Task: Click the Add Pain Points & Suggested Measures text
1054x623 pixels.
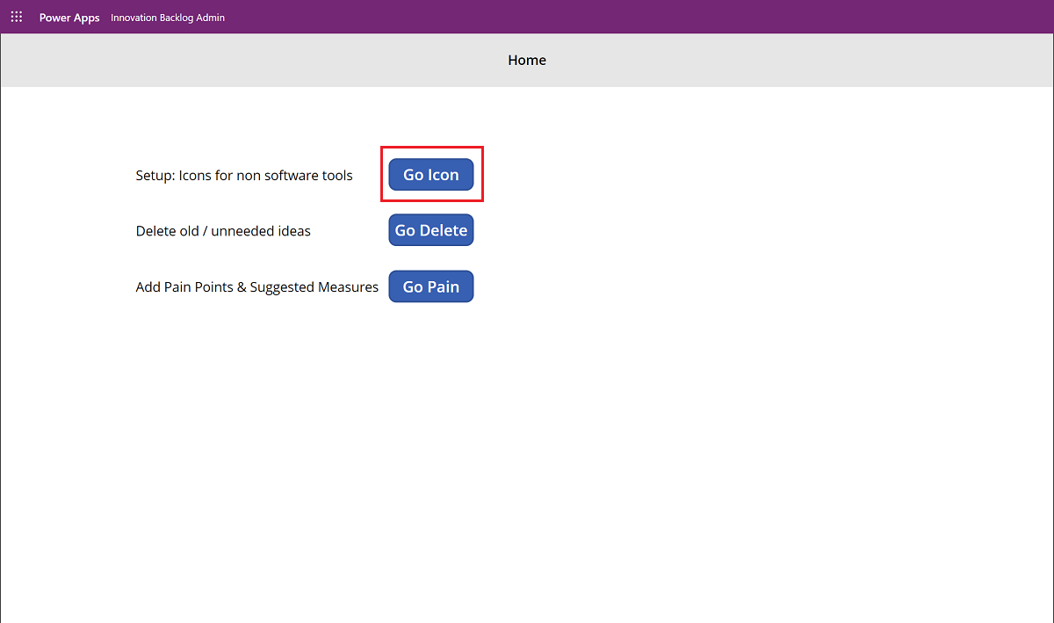Action: coord(256,286)
